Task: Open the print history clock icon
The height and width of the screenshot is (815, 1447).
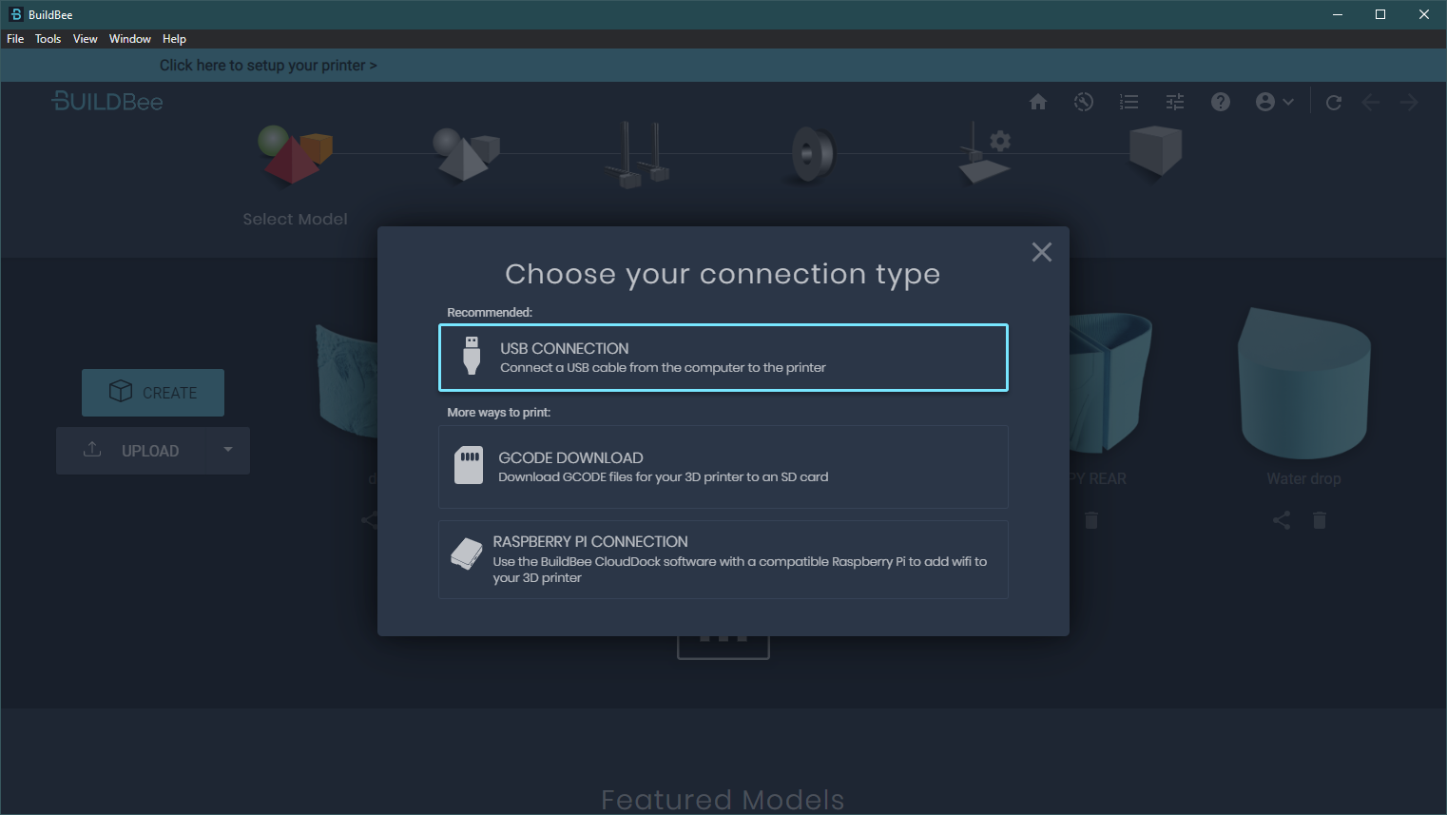Action: pyautogui.click(x=1084, y=102)
